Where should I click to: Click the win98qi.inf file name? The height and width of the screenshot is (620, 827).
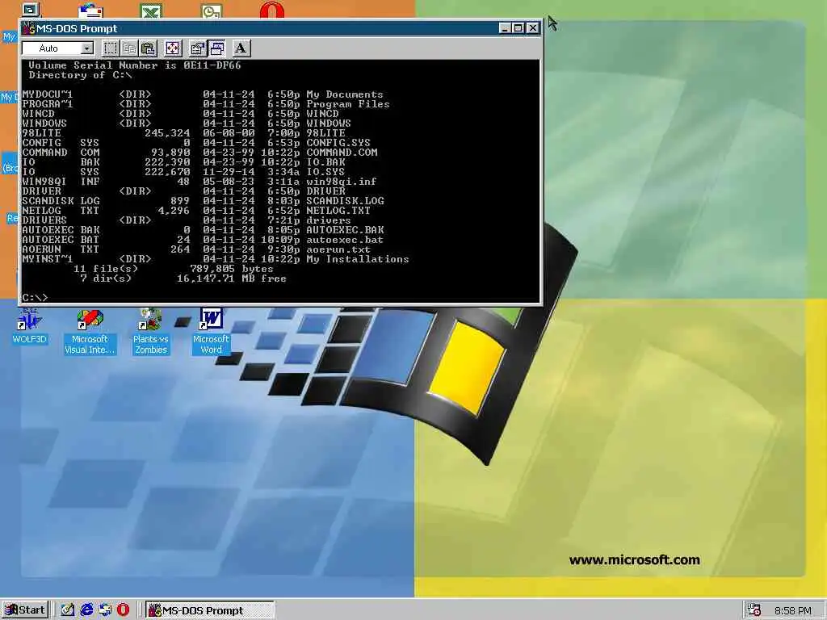[342, 182]
